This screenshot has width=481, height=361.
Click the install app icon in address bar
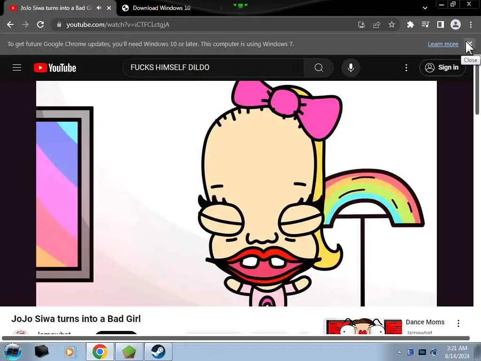point(362,24)
